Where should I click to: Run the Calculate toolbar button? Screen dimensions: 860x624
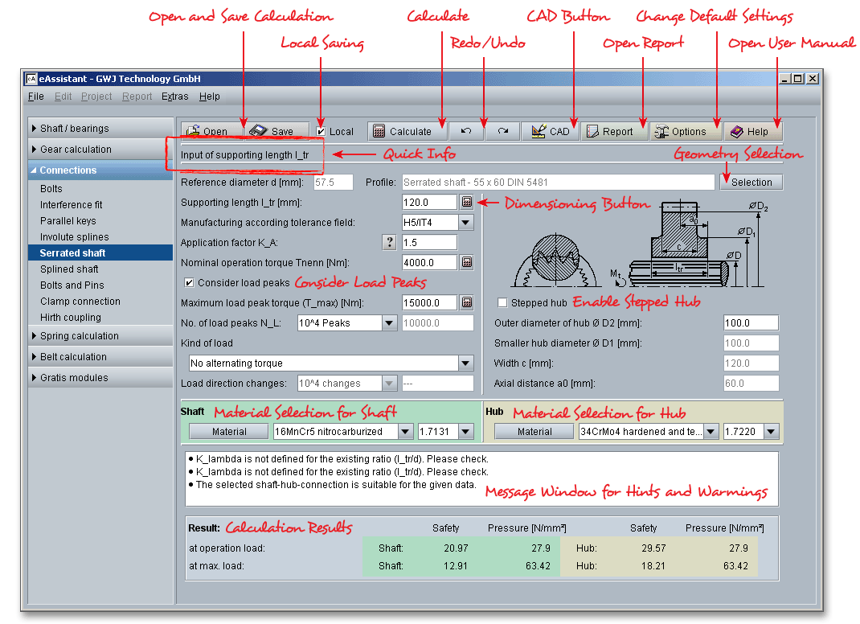click(x=407, y=131)
